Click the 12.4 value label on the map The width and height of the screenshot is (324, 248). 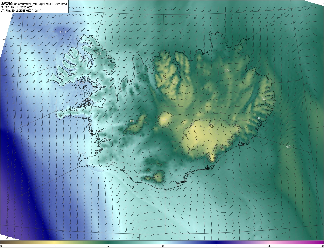point(63,32)
